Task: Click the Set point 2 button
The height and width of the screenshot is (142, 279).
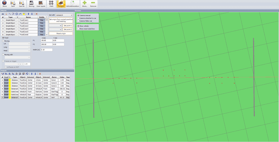Action: 68,29
